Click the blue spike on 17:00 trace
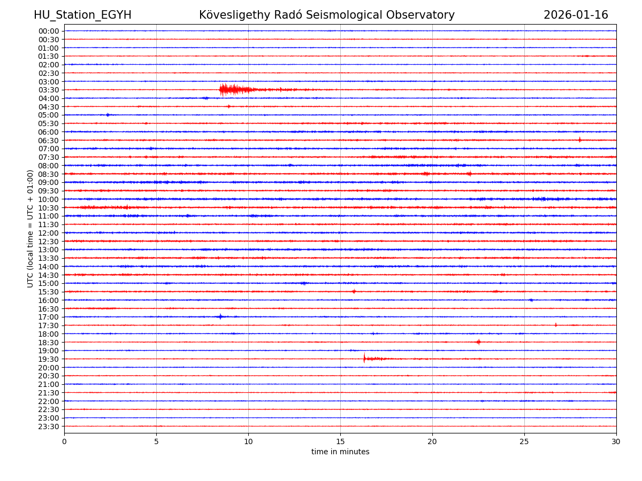642x481 pixels. [220, 316]
